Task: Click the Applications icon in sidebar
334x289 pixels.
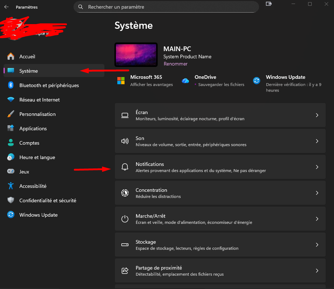Action: (11, 128)
